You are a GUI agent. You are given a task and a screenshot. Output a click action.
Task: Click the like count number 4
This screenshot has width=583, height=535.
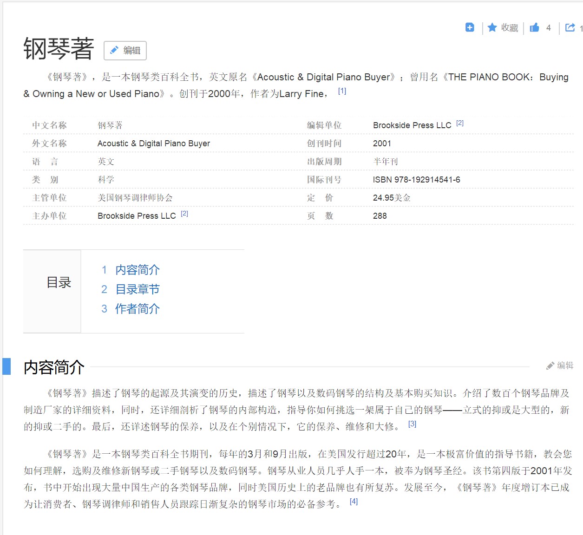pyautogui.click(x=549, y=28)
